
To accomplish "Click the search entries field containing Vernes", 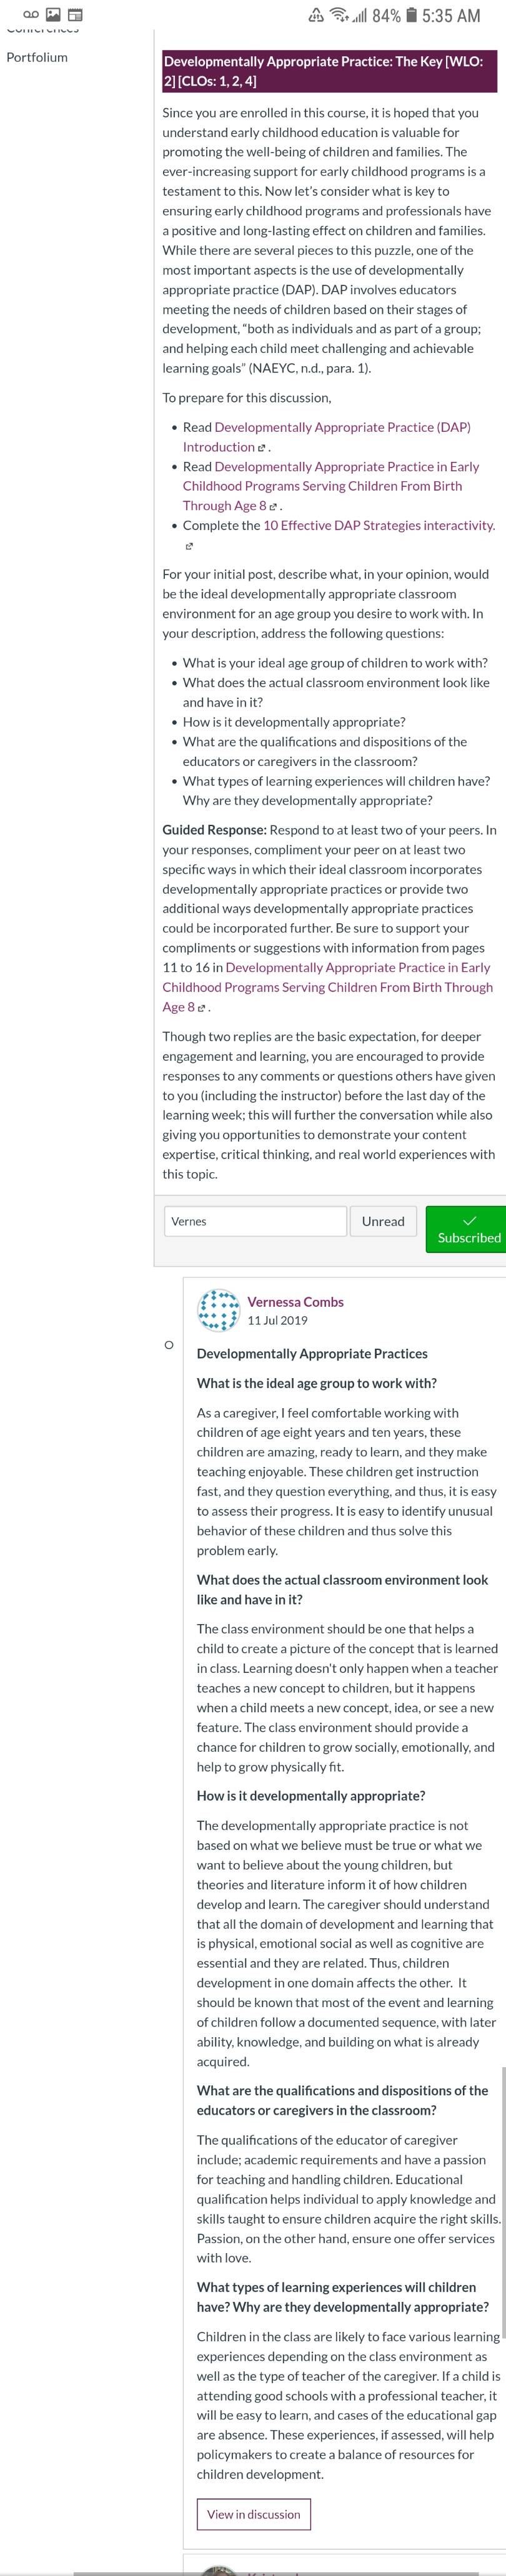I will [255, 1221].
